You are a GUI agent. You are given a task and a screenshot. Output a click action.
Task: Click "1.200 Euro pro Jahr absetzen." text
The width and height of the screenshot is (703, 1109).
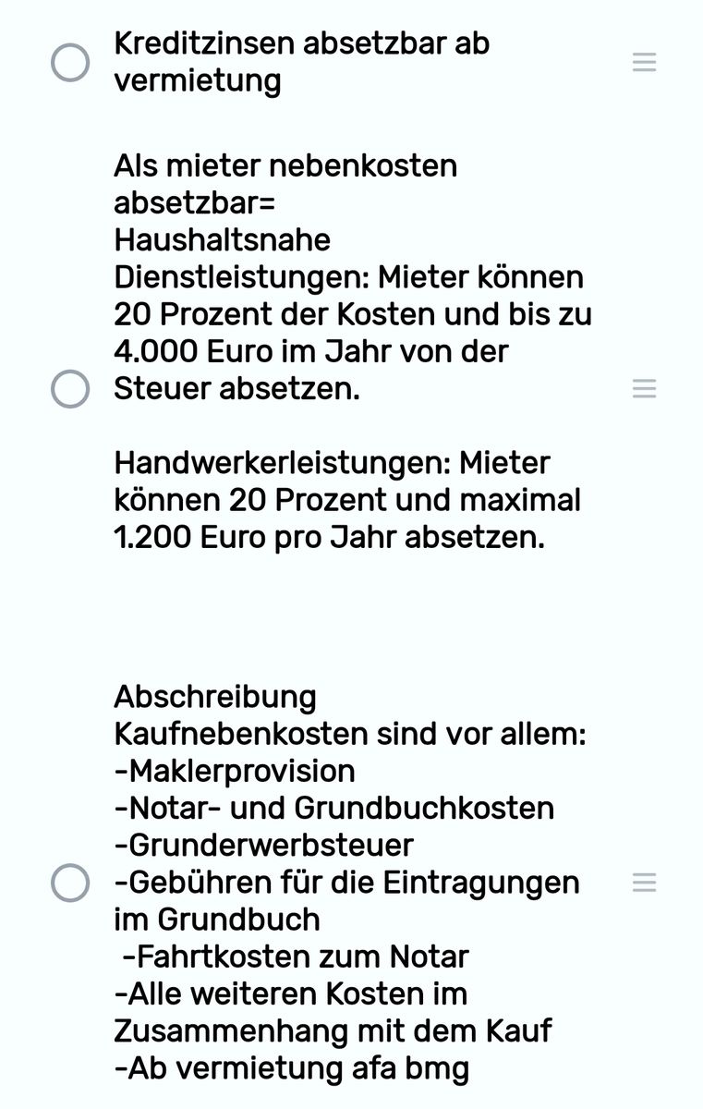click(x=329, y=537)
